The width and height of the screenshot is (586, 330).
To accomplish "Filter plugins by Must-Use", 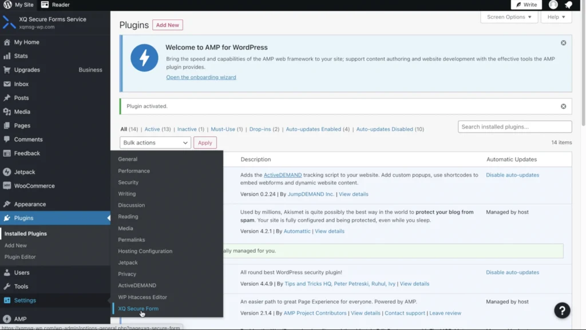I will point(223,129).
